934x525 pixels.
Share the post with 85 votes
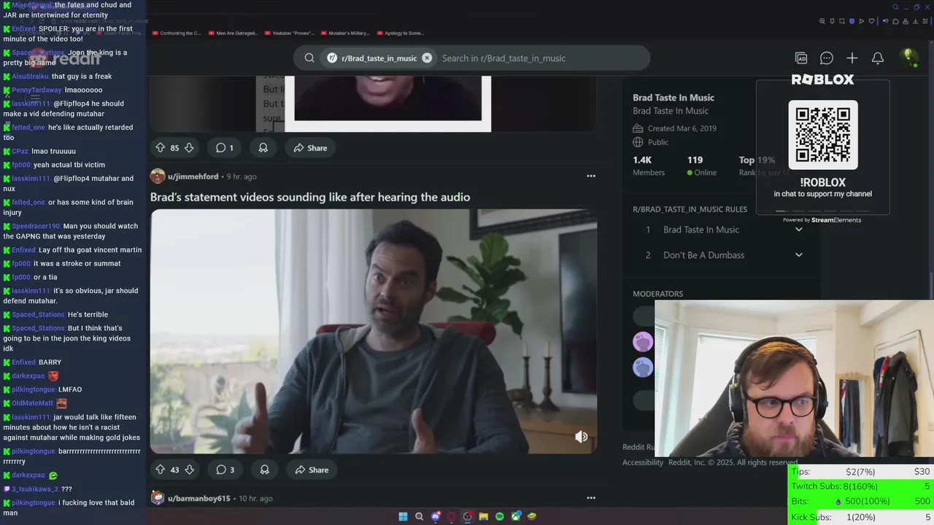[310, 147]
